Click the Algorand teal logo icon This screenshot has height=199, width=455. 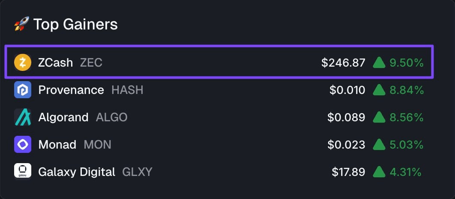(x=23, y=117)
